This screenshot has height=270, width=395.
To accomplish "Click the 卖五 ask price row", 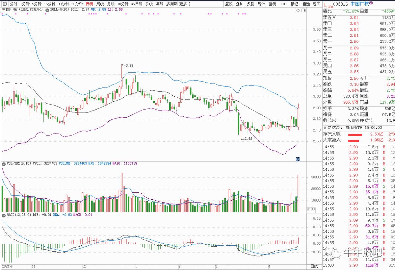I will coord(359,17).
